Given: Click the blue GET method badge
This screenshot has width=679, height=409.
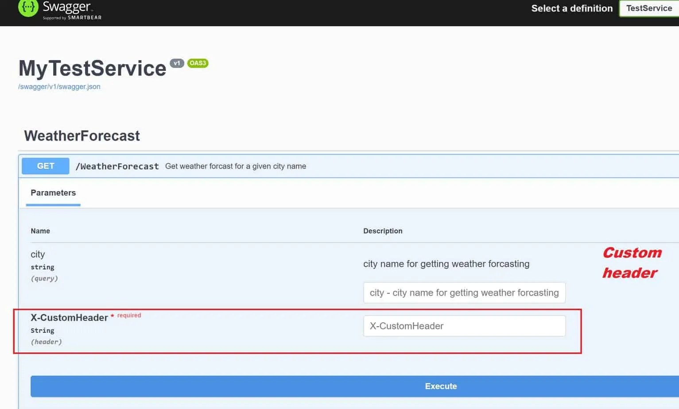Looking at the screenshot, I should [45, 166].
